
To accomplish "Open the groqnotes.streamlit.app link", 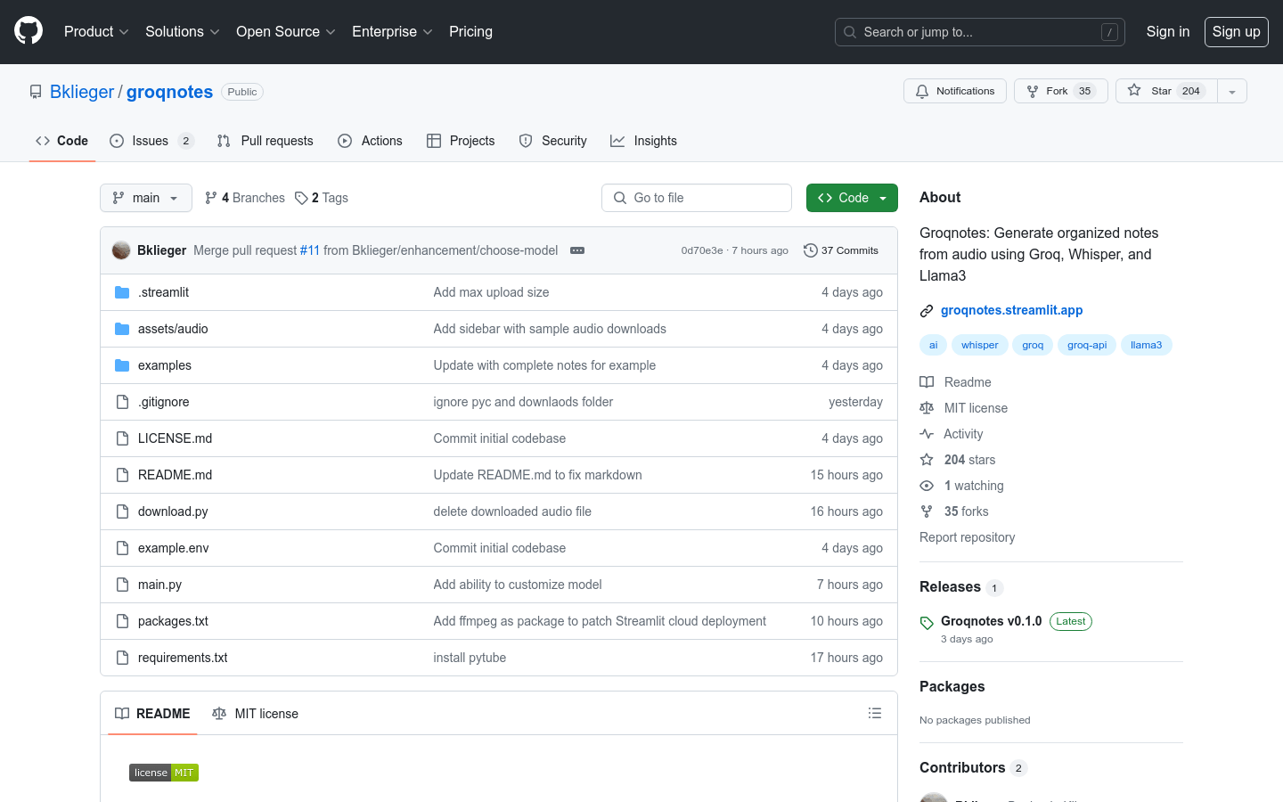I will pyautogui.click(x=1011, y=310).
